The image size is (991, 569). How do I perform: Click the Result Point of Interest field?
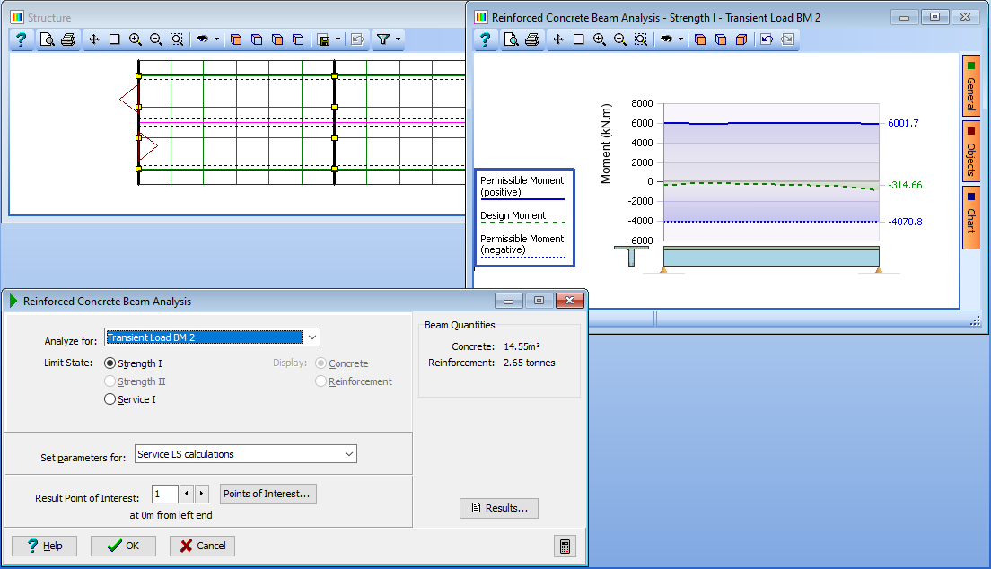click(x=165, y=493)
